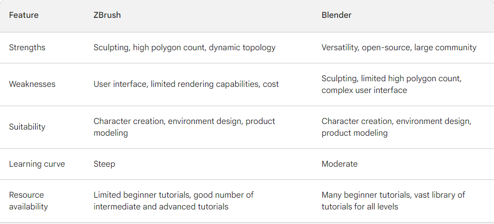Click the ZBrush column header

coord(107,15)
